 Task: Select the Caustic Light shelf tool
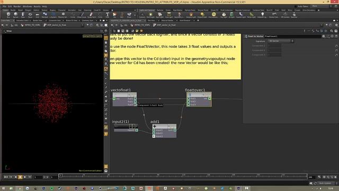(x=240, y=15)
